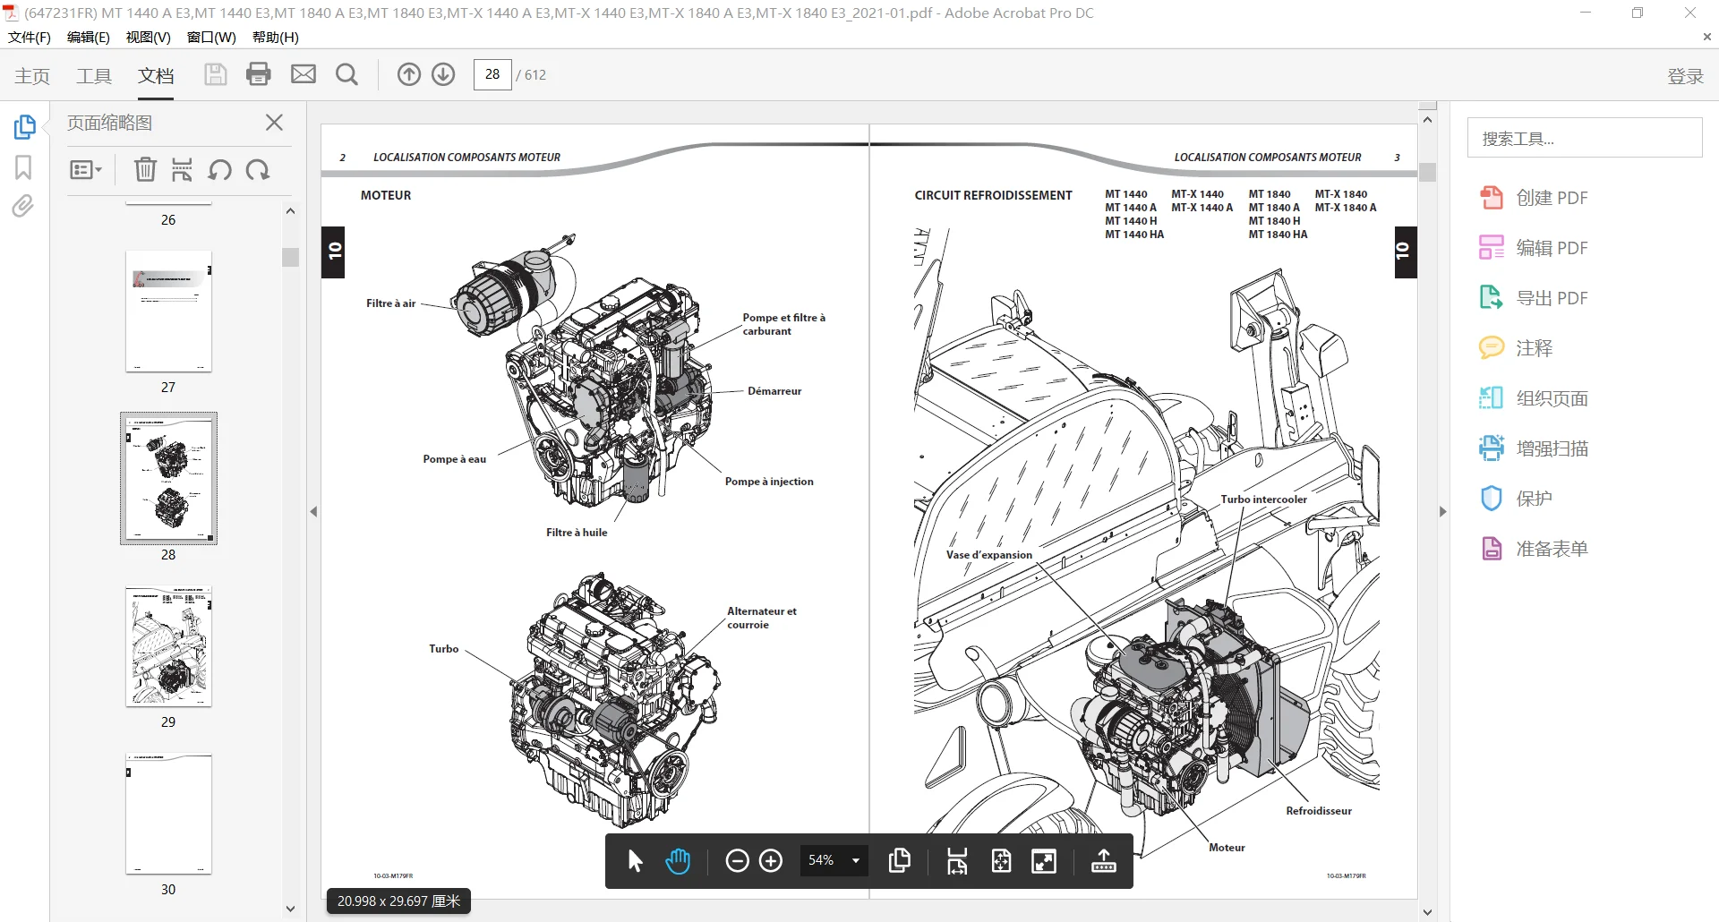Switch to 工具 tab
The height and width of the screenshot is (922, 1719).
coord(94,76)
